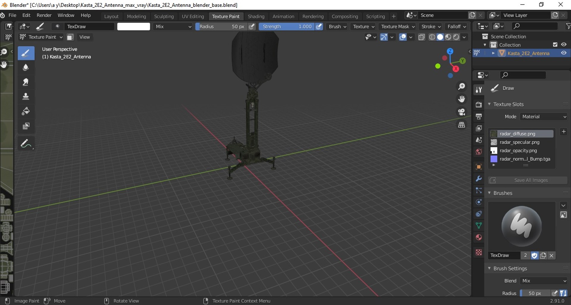This screenshot has height=305, width=571.
Task: Hide Kasta_2E2_Antenna in the outliner
Action: (564, 53)
